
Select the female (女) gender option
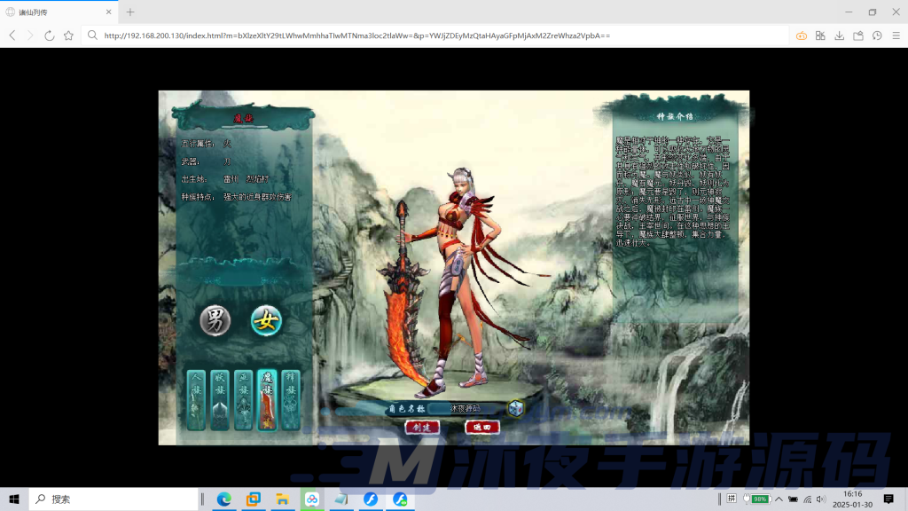(266, 320)
